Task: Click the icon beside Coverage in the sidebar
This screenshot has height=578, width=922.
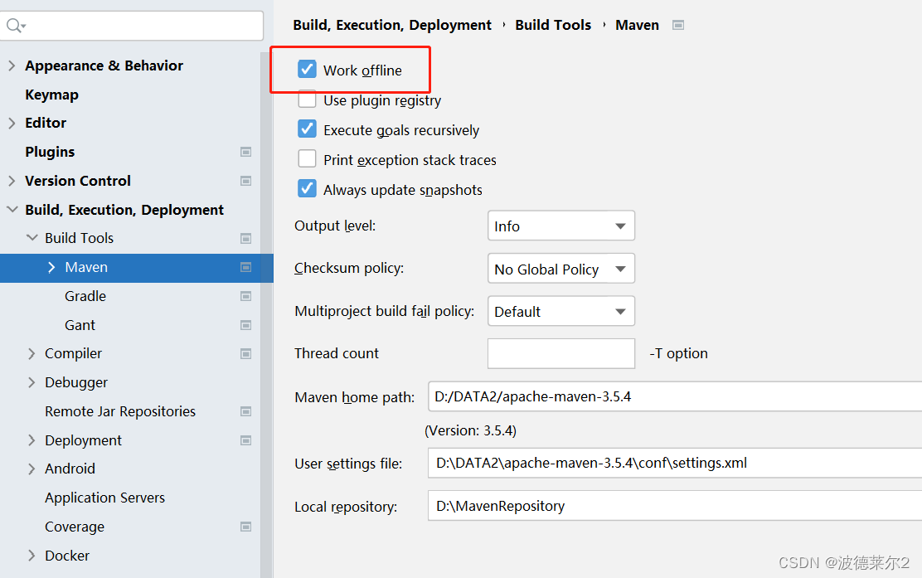Action: [x=246, y=527]
